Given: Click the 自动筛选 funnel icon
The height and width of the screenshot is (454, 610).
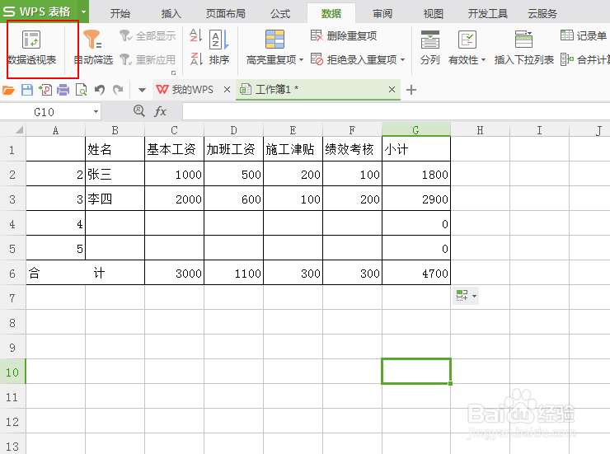Looking at the screenshot, I should [92, 40].
